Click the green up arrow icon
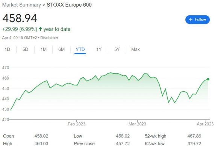 (x=40, y=29)
